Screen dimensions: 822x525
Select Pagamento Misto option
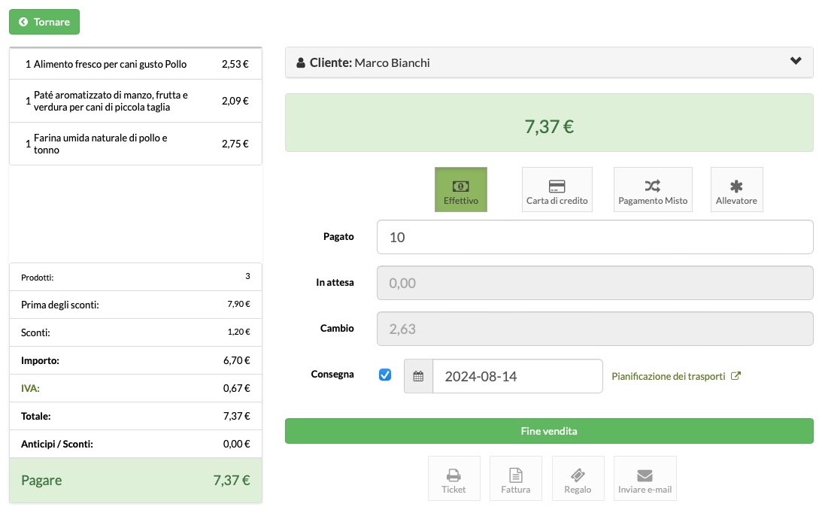pos(653,190)
